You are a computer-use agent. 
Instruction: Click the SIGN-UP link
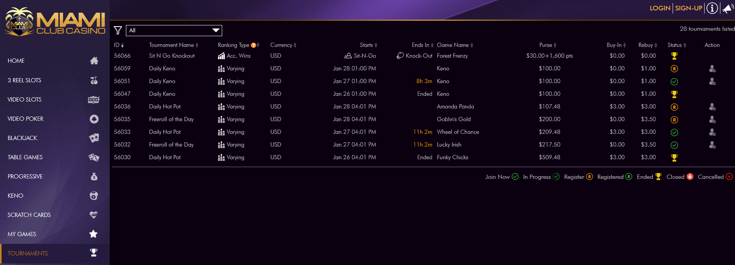coord(689,8)
